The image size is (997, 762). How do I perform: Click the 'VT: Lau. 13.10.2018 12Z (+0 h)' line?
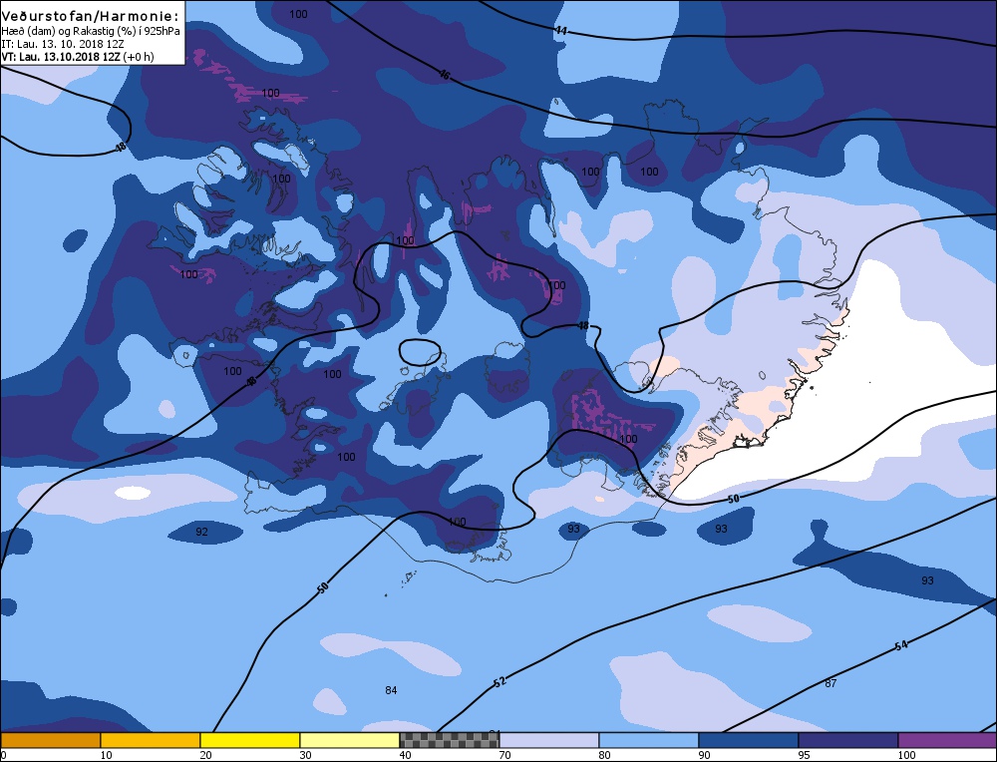point(78,57)
